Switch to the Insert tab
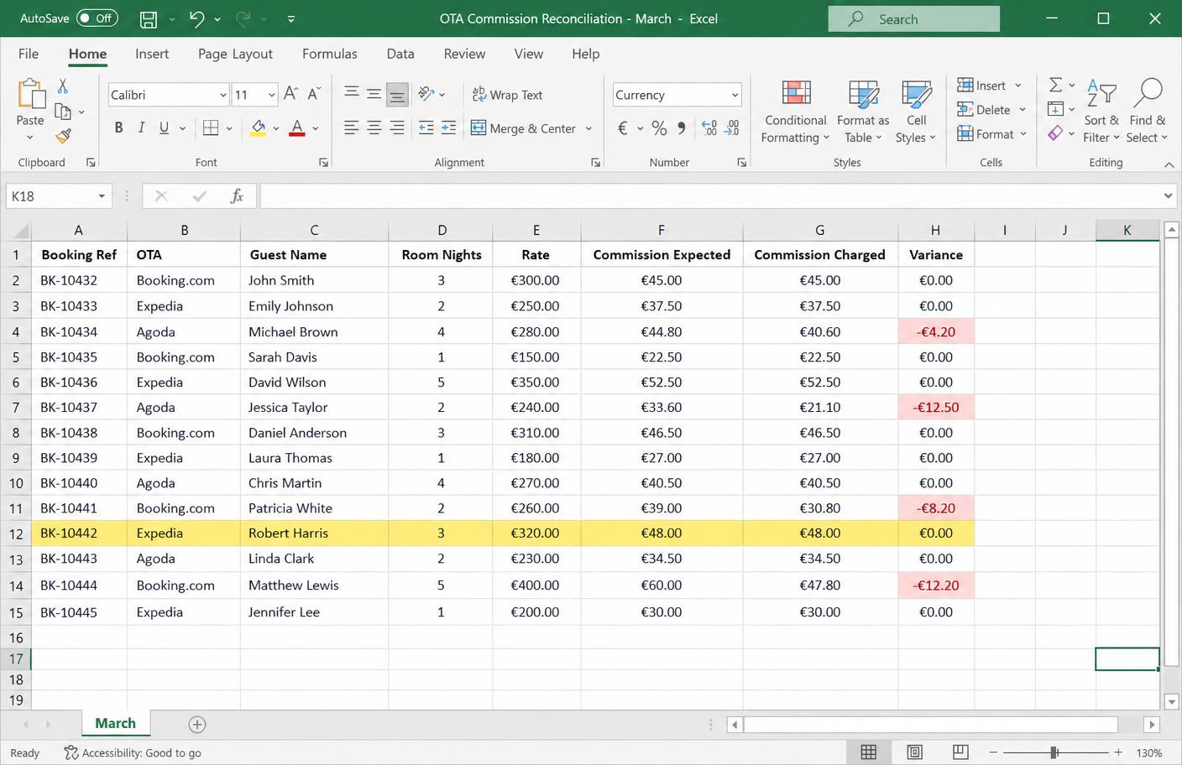The image size is (1182, 765). (x=152, y=54)
